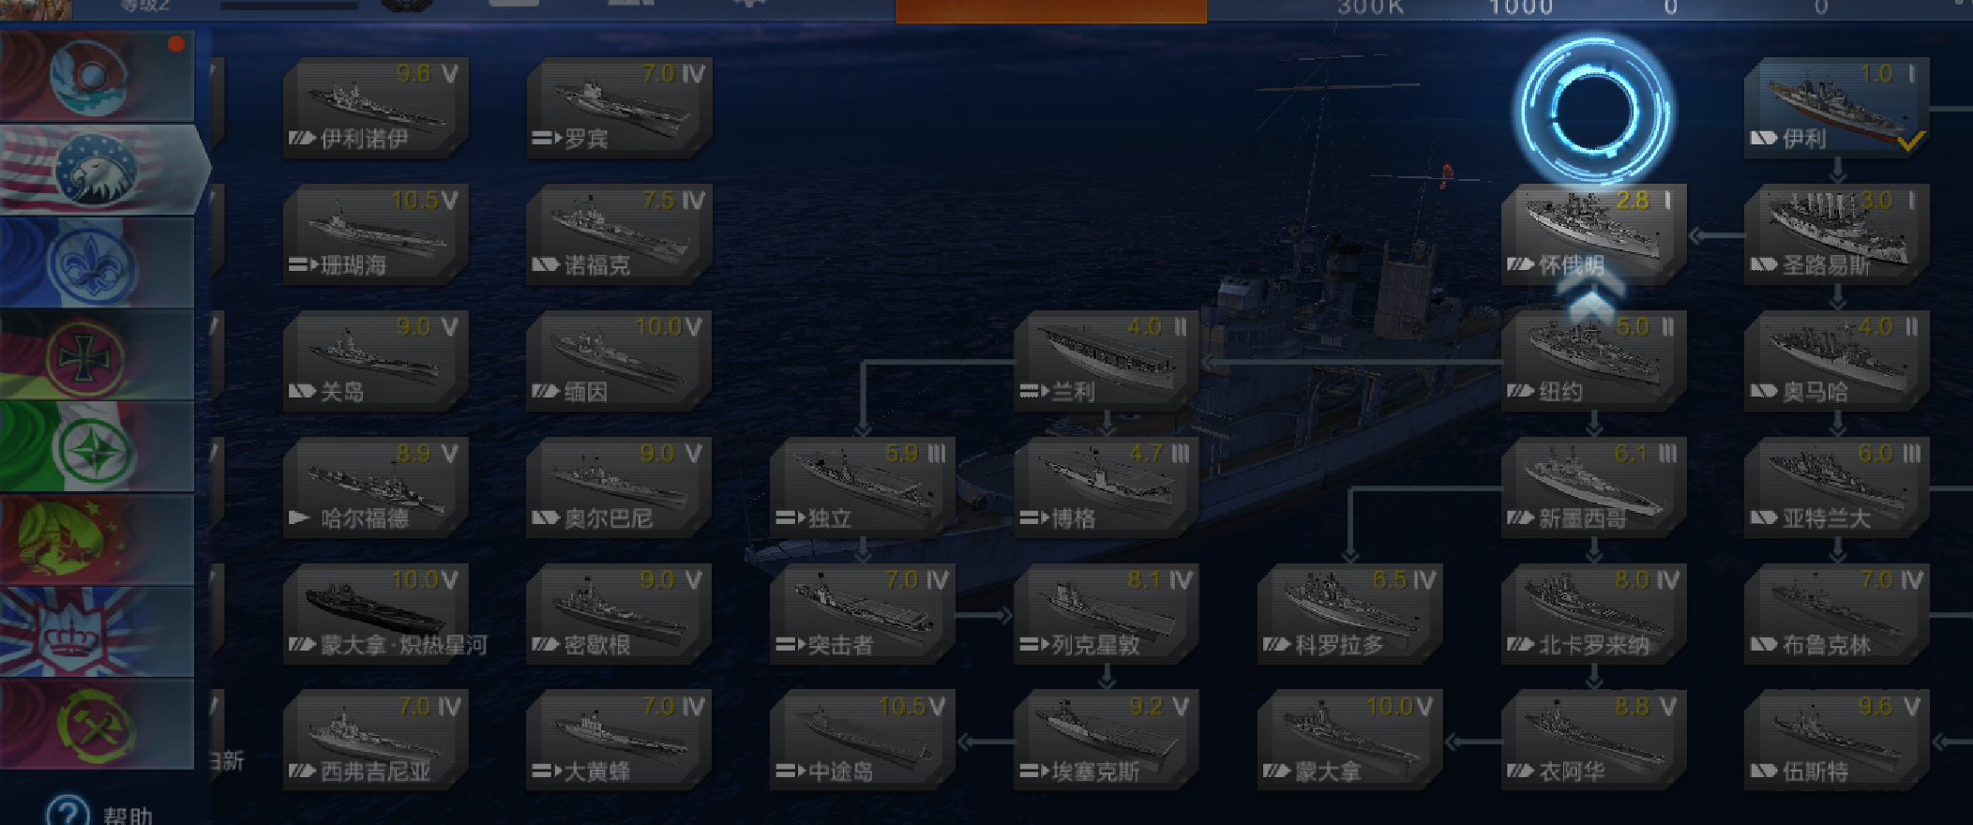Select the Germany iron cross nation flag

point(98,355)
